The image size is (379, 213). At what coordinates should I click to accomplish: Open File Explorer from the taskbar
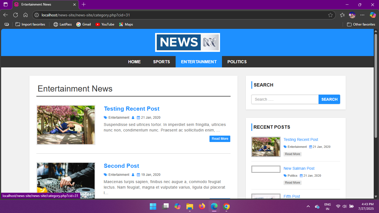click(190, 206)
